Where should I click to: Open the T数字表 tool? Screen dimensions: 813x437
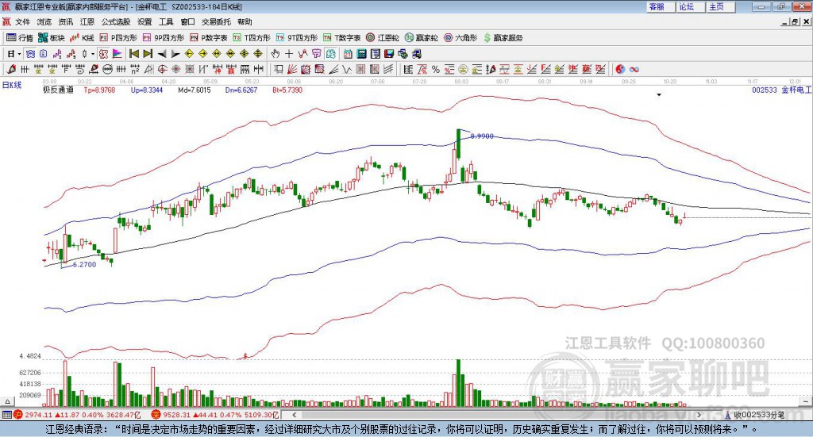[341, 38]
